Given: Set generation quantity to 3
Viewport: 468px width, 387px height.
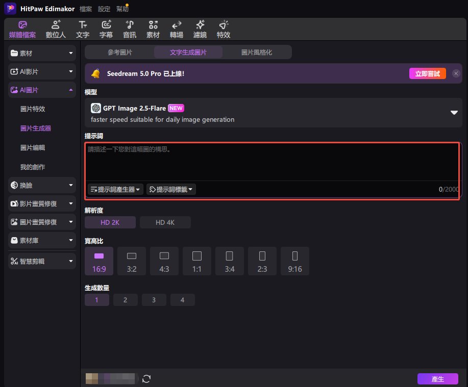Looking at the screenshot, I should pos(154,300).
